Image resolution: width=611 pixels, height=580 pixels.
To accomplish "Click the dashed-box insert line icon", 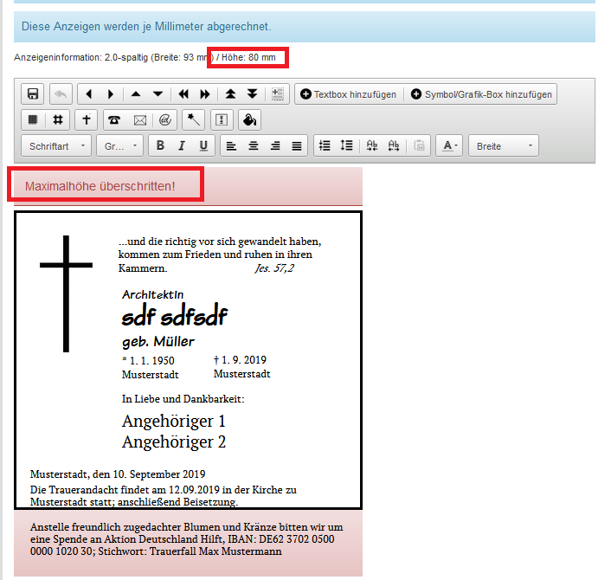I will (x=278, y=94).
